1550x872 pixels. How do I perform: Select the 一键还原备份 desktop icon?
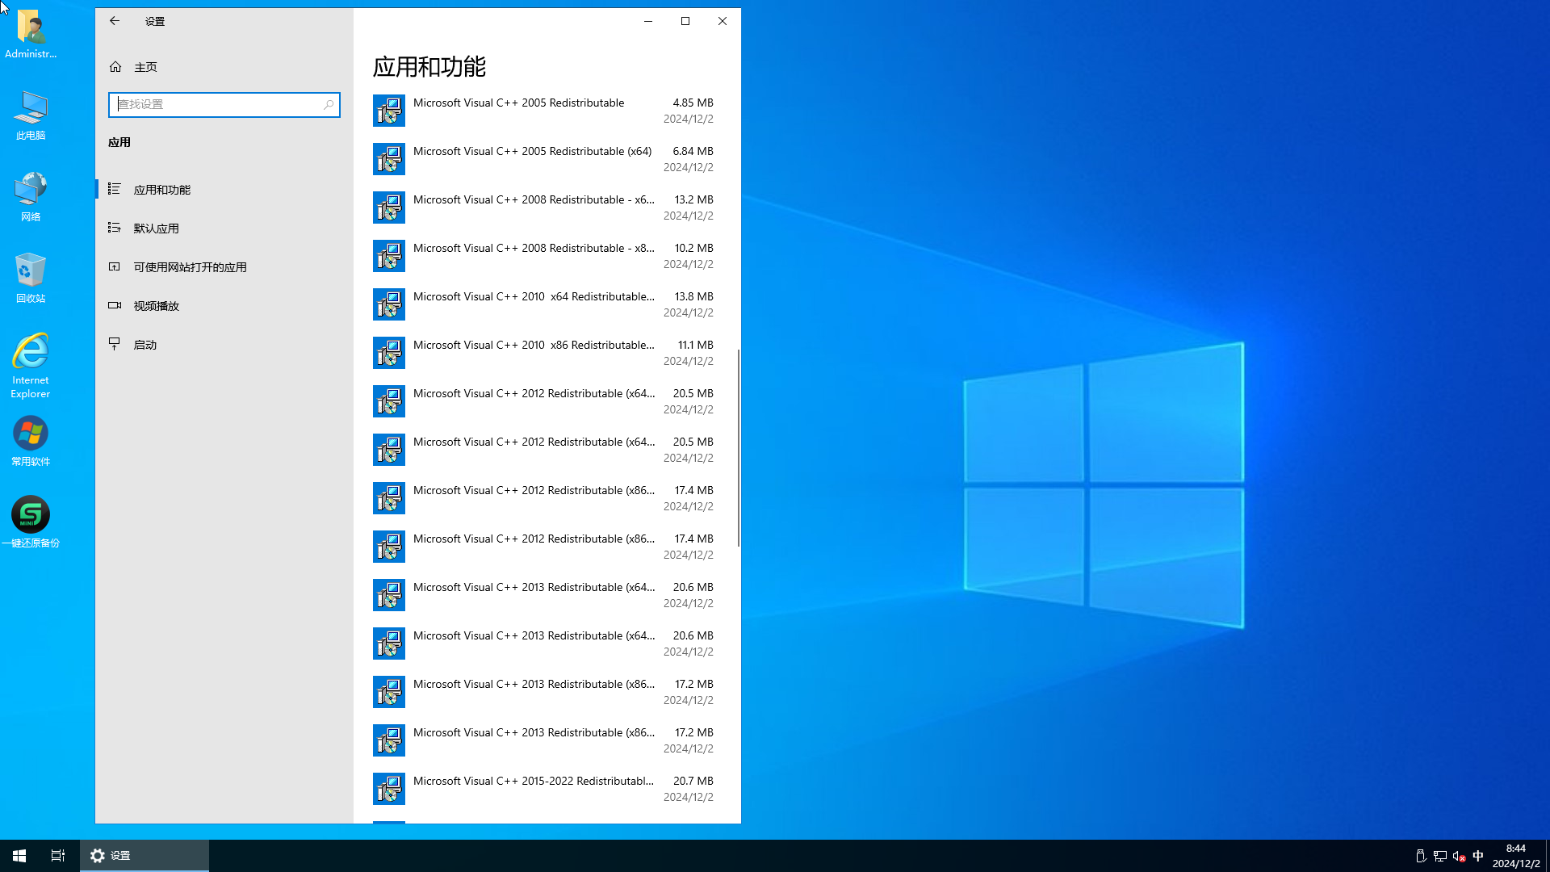(31, 522)
